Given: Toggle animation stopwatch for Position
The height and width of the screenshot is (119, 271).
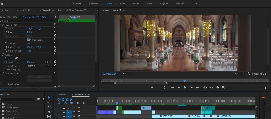Looking at the screenshot, I should coord(6,28).
